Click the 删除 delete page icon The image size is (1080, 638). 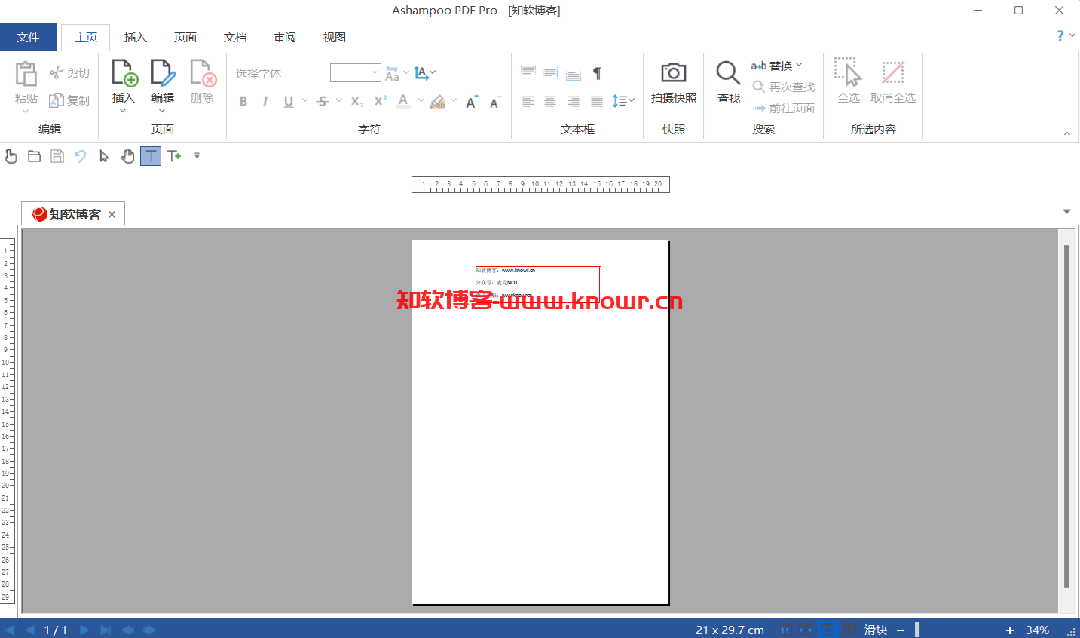[203, 73]
